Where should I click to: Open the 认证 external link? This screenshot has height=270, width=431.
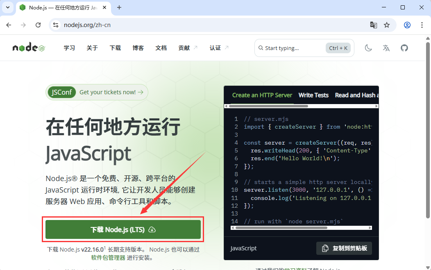coord(219,48)
